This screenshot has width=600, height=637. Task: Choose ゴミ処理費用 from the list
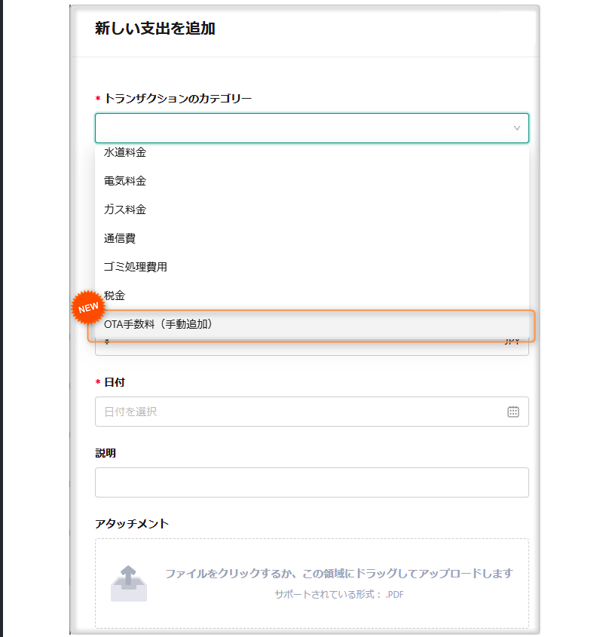coord(311,267)
